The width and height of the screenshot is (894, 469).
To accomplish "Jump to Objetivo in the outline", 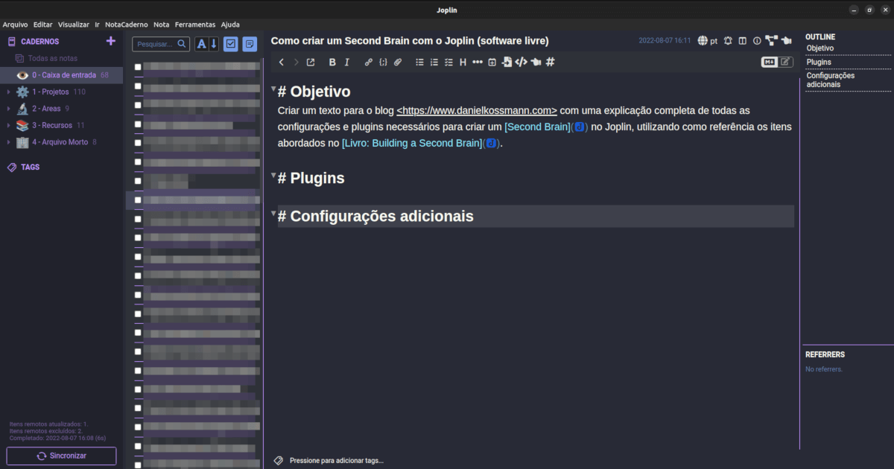I will (820, 48).
